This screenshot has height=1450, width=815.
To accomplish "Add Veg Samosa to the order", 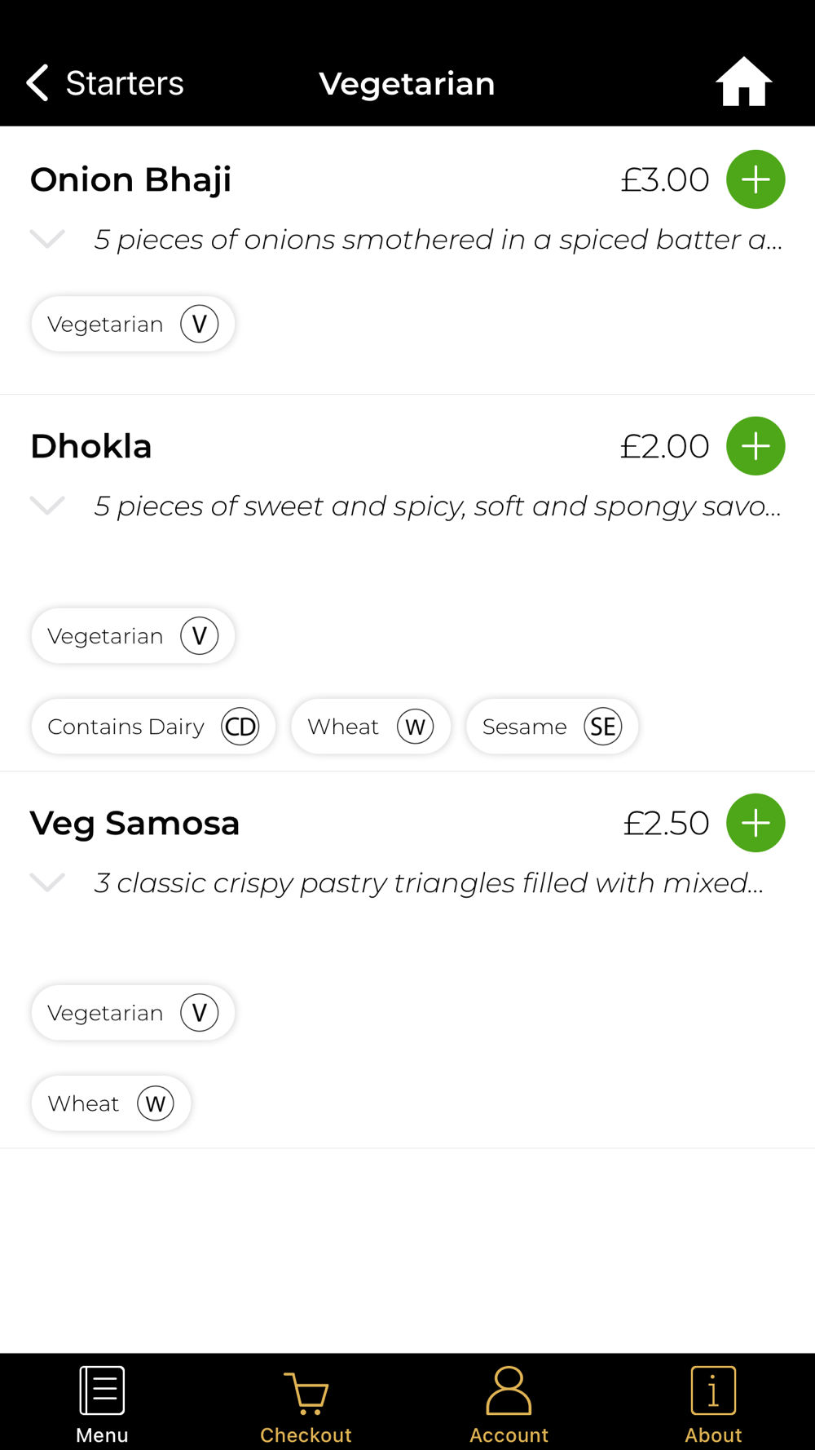I will coord(756,823).
